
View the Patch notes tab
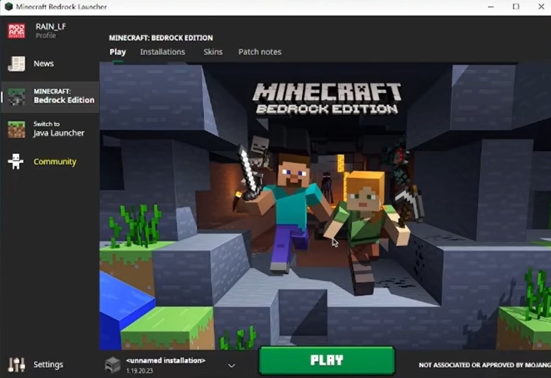pos(259,52)
